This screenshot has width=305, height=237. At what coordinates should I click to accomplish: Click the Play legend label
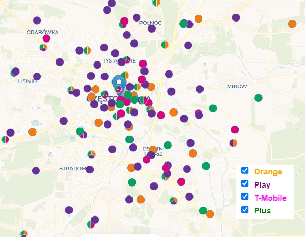pos(262,184)
